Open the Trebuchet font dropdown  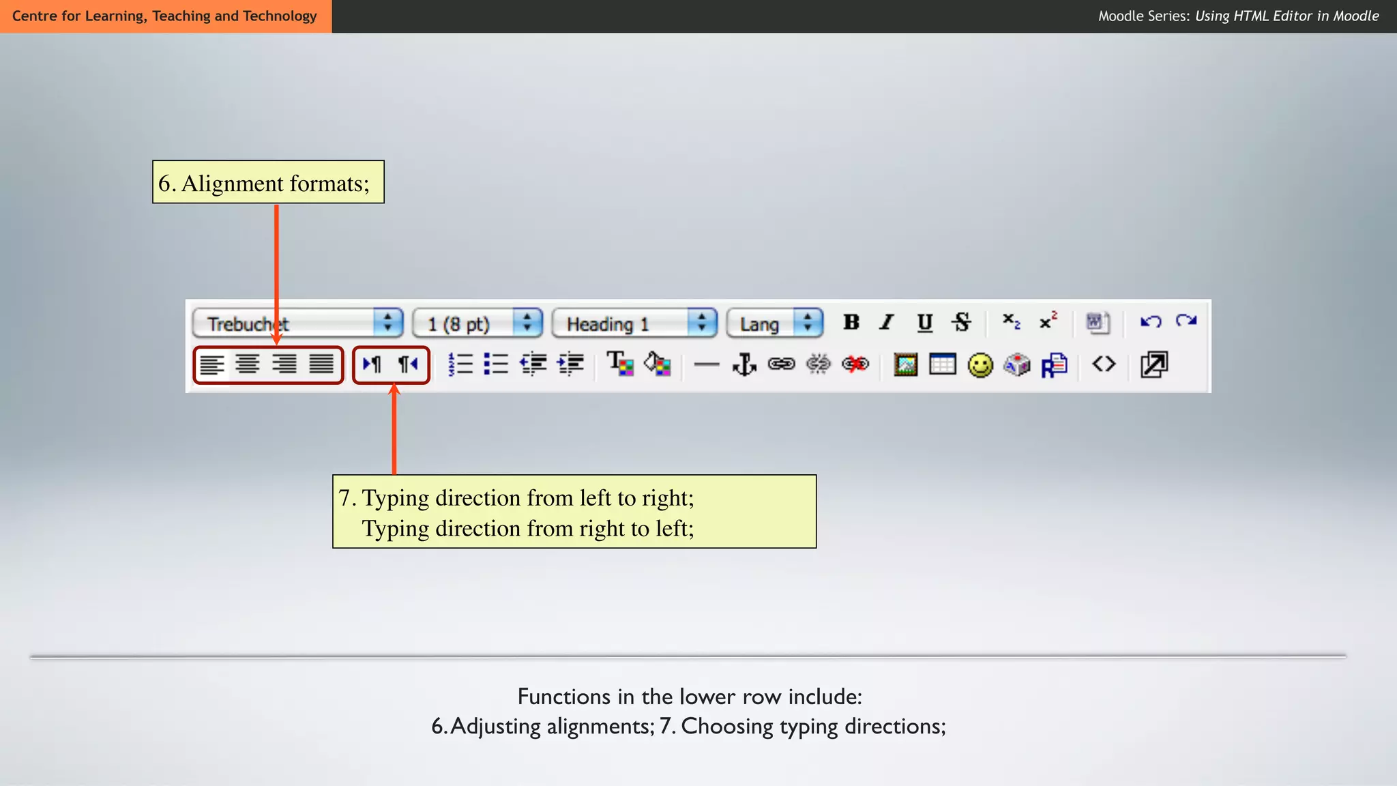click(x=387, y=323)
